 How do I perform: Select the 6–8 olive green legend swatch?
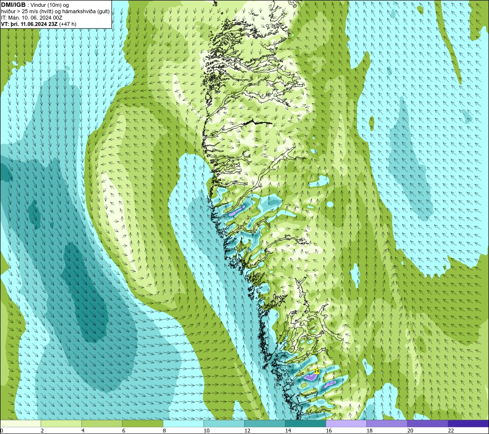point(142,423)
